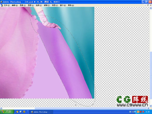The width and height of the screenshot is (152, 114).
Task: Click the third quick launch icon on taskbar
Action: point(24,112)
